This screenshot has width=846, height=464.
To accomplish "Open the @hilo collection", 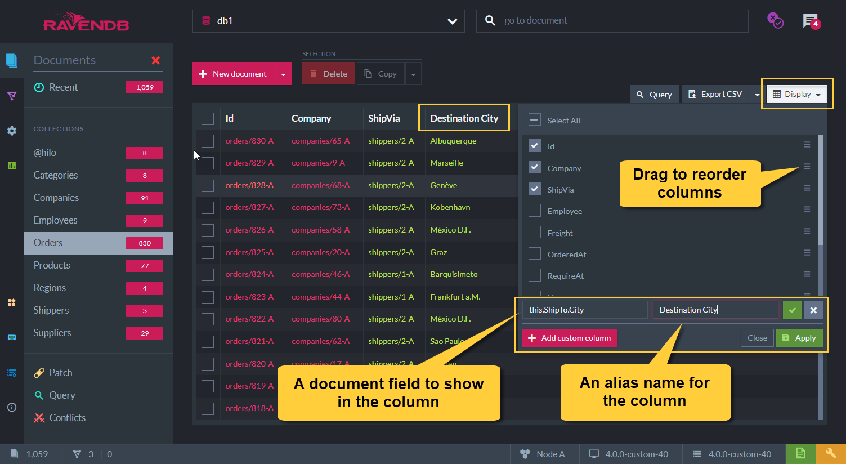I will pyautogui.click(x=98, y=153).
